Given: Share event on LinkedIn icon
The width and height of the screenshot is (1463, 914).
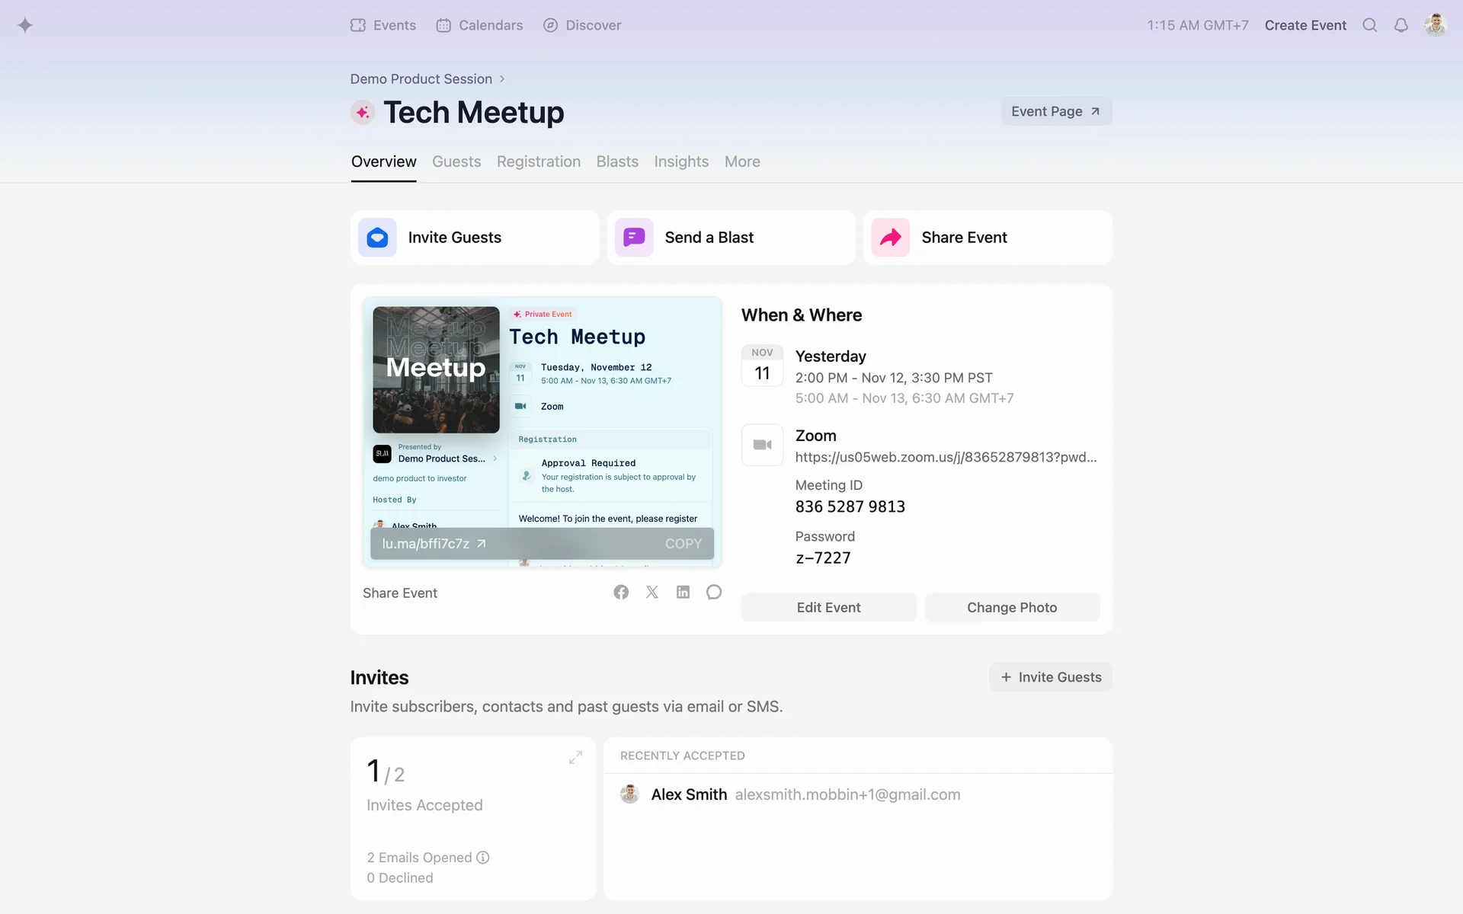Looking at the screenshot, I should click(683, 593).
